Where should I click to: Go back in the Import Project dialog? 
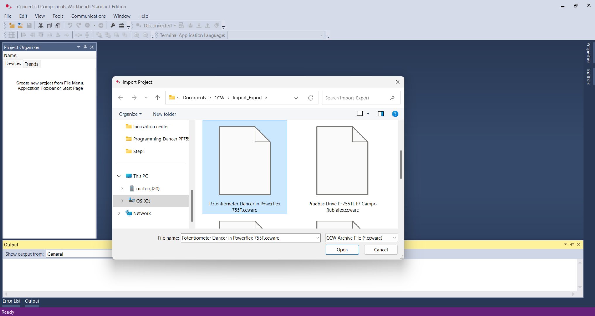click(120, 98)
